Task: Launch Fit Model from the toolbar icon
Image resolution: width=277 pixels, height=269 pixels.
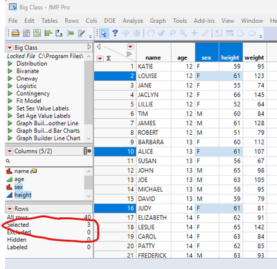Action: tap(70, 33)
